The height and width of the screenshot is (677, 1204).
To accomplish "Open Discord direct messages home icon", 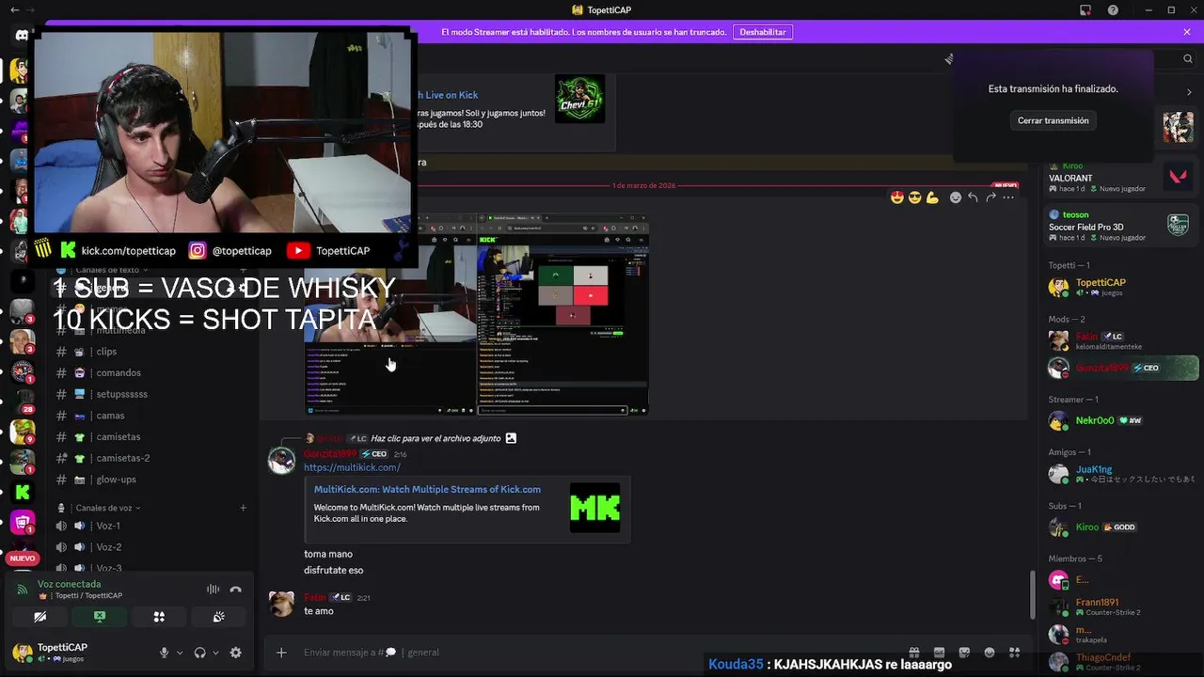I will point(23,36).
